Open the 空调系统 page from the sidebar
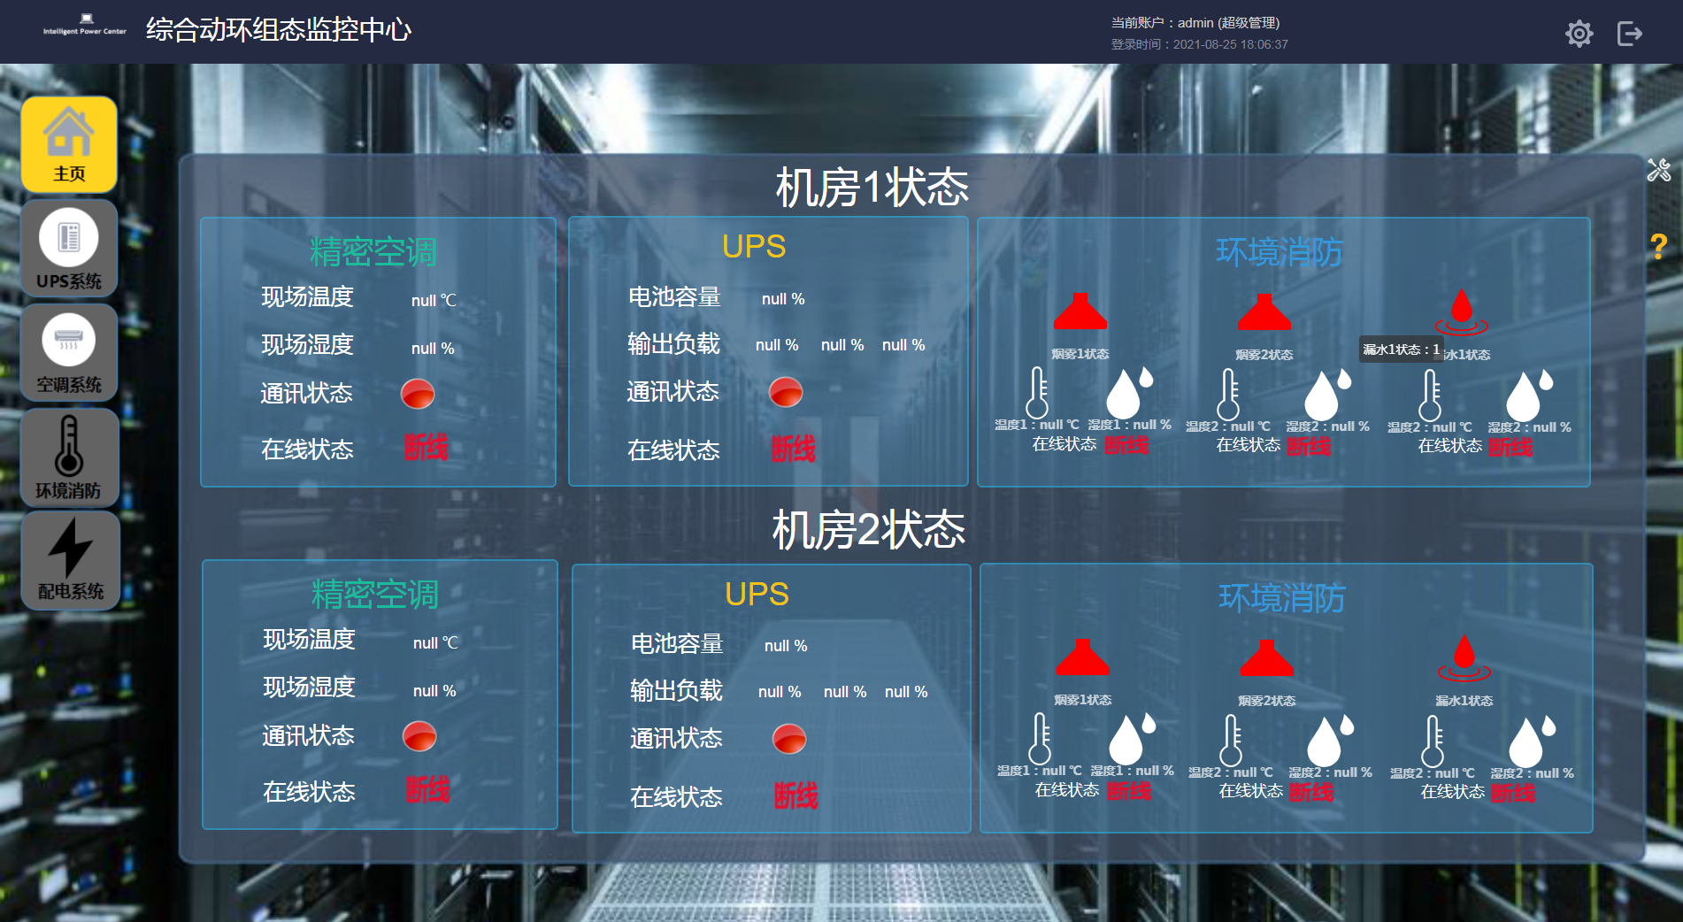 69,352
